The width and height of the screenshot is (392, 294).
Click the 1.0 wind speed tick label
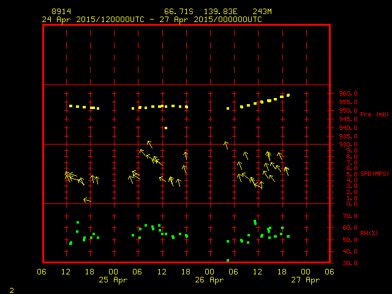click(x=352, y=198)
